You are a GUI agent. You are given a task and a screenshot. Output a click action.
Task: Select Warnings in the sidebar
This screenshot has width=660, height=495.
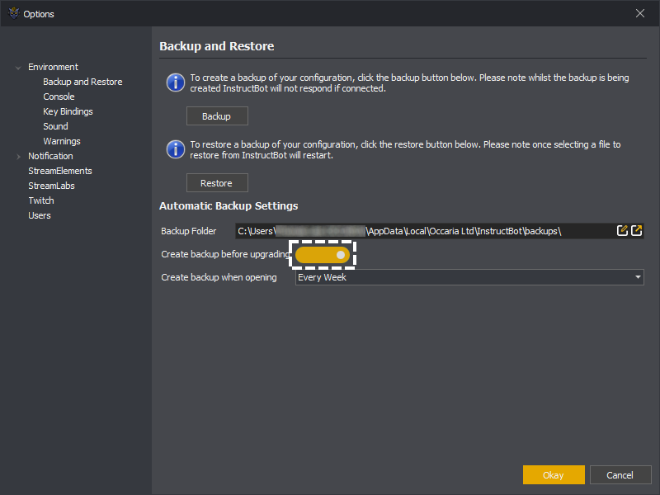click(61, 141)
